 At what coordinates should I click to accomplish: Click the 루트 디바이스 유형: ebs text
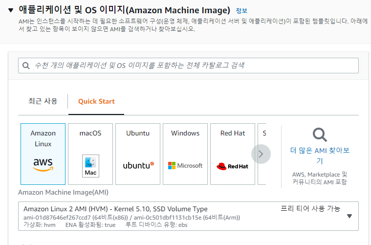tap(156, 224)
